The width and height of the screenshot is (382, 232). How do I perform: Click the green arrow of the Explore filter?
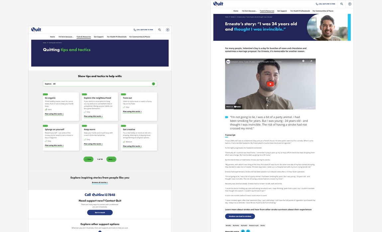pos(153,84)
